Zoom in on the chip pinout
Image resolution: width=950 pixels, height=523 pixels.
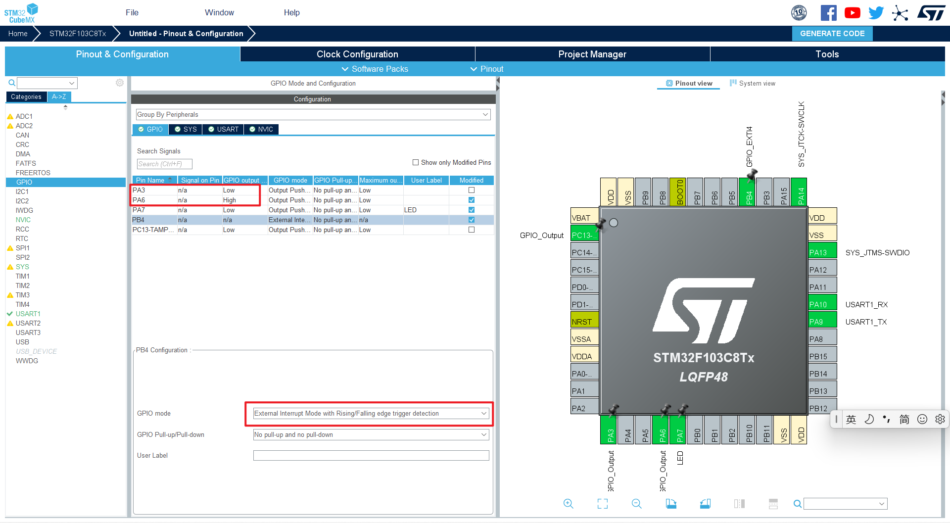569,504
